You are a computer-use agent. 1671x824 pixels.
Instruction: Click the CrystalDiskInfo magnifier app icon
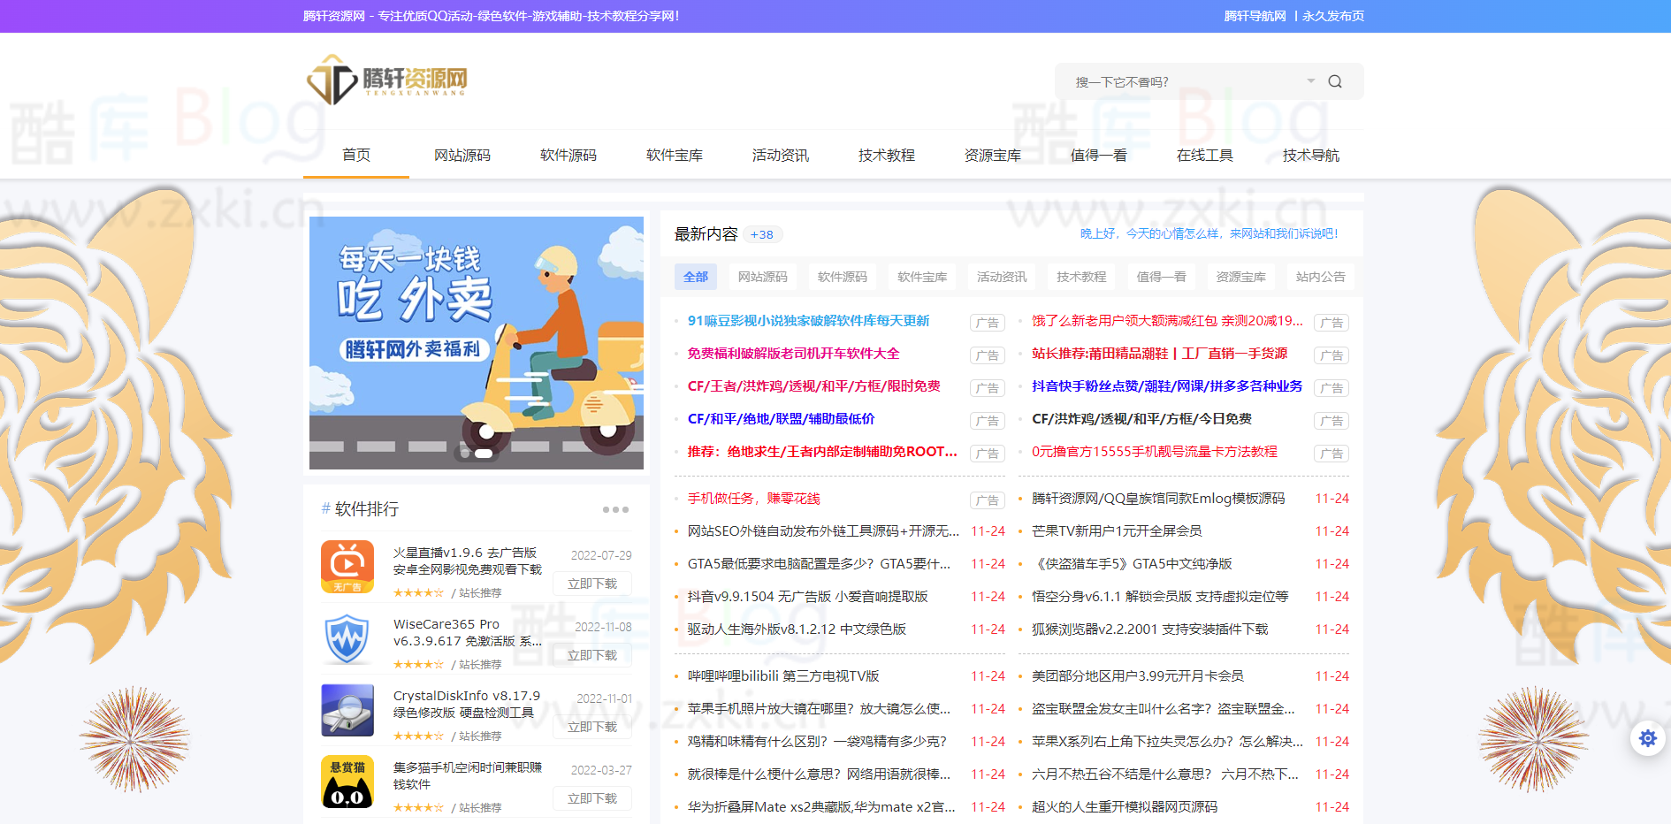pos(348,711)
